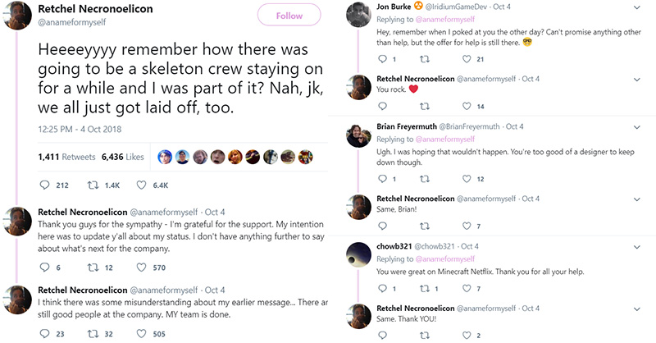The height and width of the screenshot is (343, 656).
Task: Open Jon Burke's profile name
Action: point(399,6)
